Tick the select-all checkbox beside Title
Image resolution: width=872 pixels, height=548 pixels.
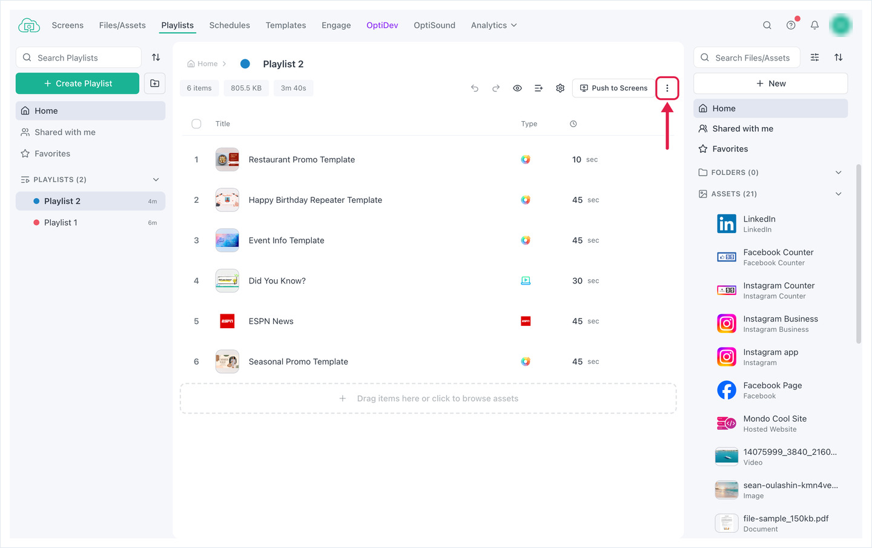coord(196,124)
